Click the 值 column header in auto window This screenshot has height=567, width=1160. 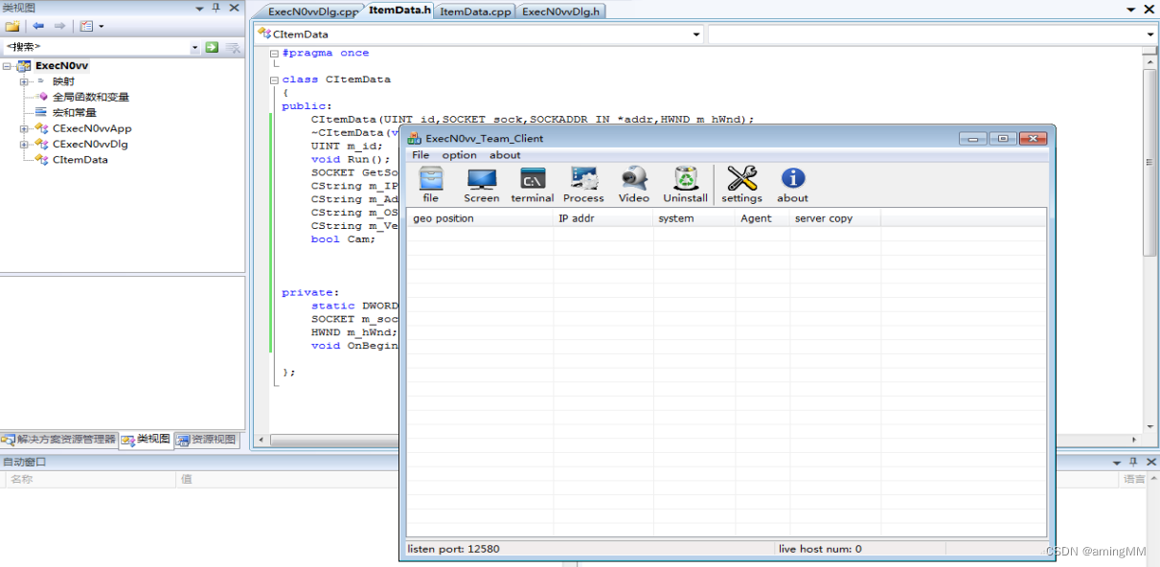point(287,479)
